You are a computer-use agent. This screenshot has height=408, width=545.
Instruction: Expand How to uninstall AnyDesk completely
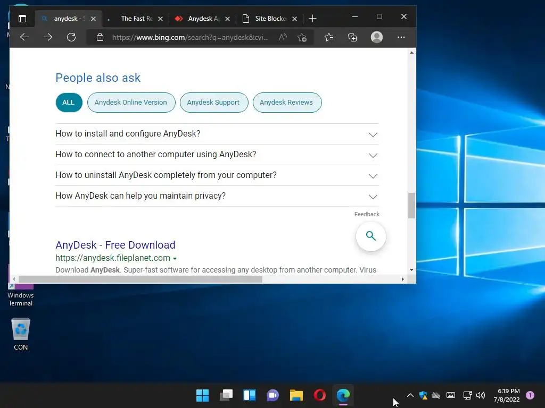coord(217,175)
